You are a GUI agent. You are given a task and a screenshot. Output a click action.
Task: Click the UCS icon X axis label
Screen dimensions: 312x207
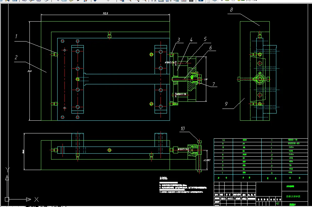pyautogui.click(x=37, y=199)
